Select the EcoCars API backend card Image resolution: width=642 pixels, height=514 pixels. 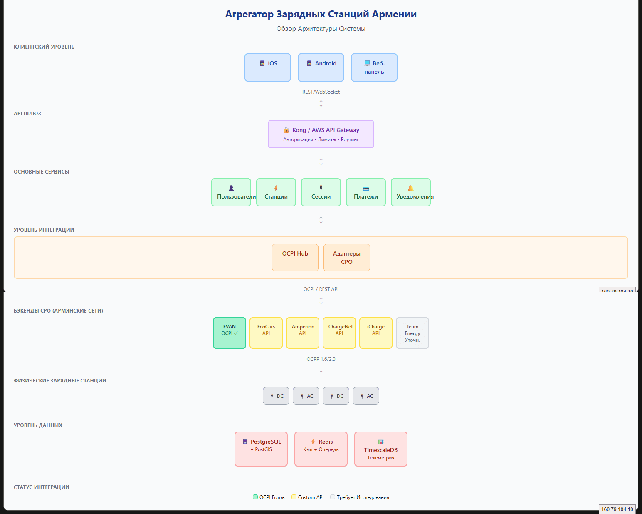266,333
